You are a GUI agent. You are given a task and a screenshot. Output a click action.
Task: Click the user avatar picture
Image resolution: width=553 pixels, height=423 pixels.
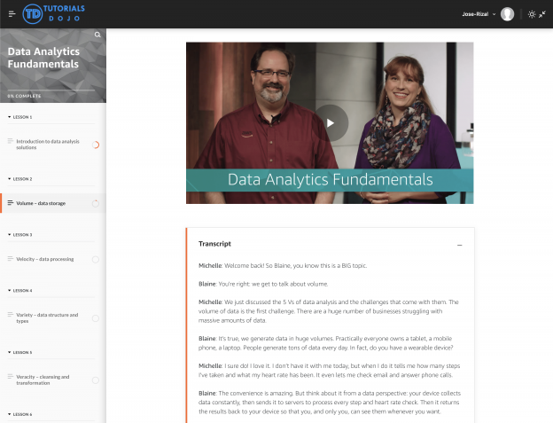[x=507, y=14]
